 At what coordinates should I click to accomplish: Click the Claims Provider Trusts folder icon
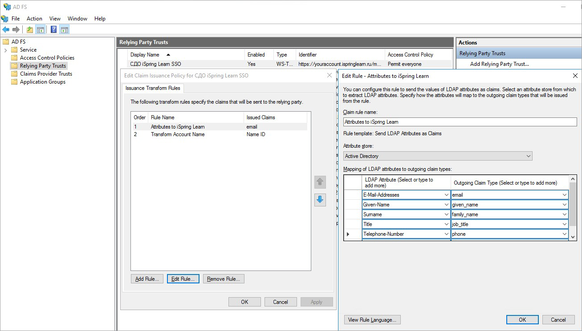14,74
